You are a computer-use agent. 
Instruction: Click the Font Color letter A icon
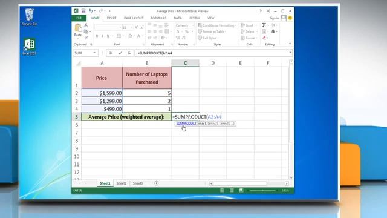click(138, 36)
